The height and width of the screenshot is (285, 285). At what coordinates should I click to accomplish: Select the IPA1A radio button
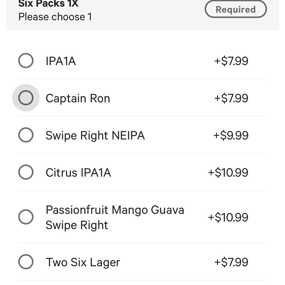coord(26,61)
